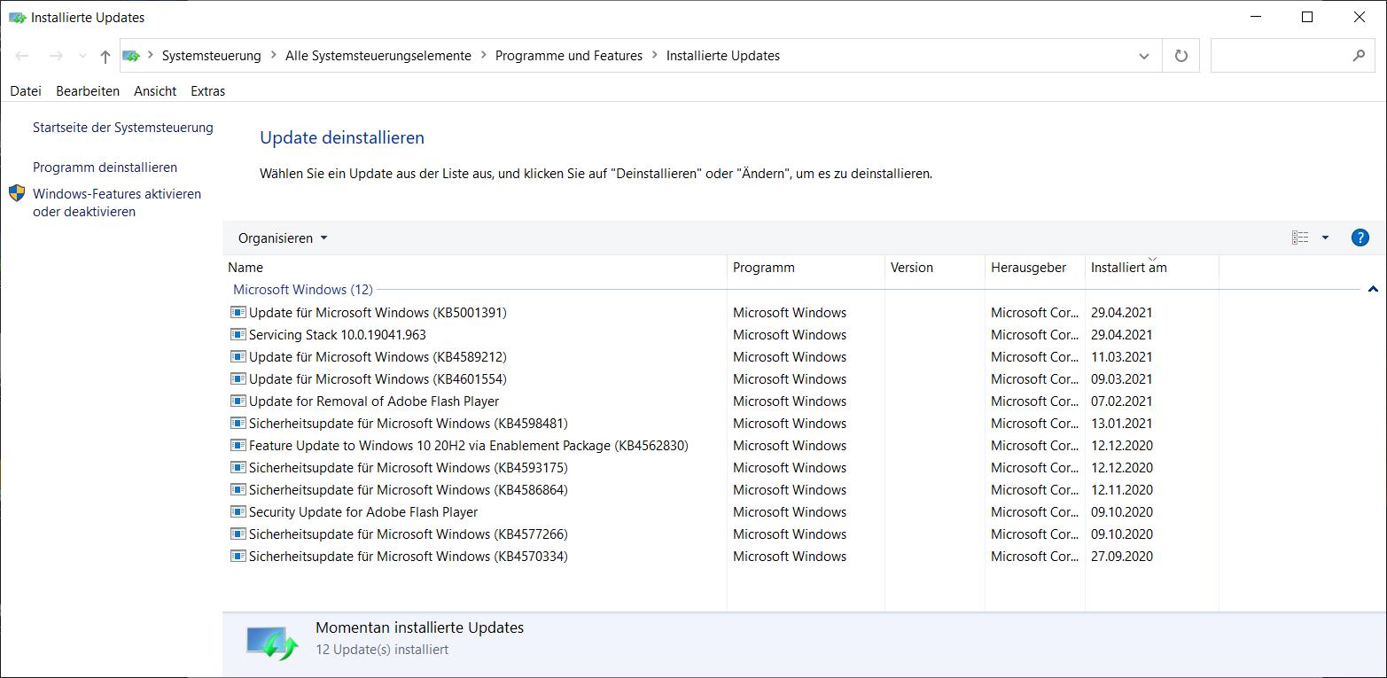Screen dimensions: 1387x678
Task: Click the icon of update KB4577266
Action: tap(238, 534)
